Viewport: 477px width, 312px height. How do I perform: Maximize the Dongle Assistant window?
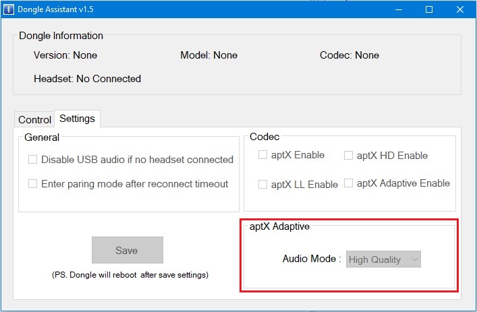pos(429,10)
